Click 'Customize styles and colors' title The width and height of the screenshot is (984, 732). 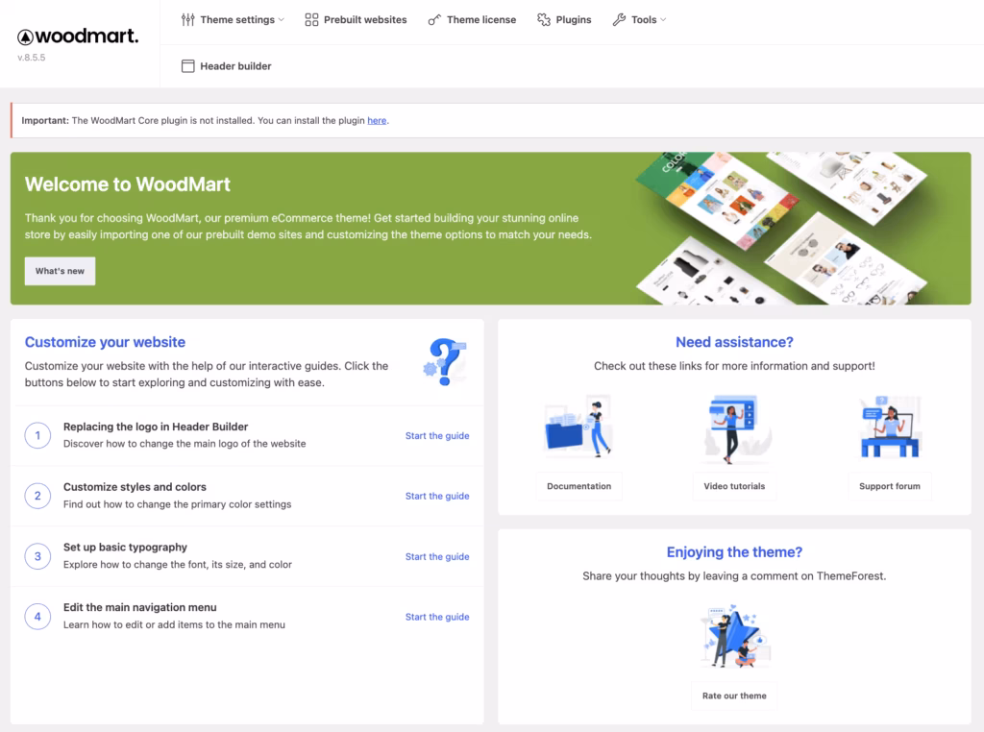(x=135, y=487)
